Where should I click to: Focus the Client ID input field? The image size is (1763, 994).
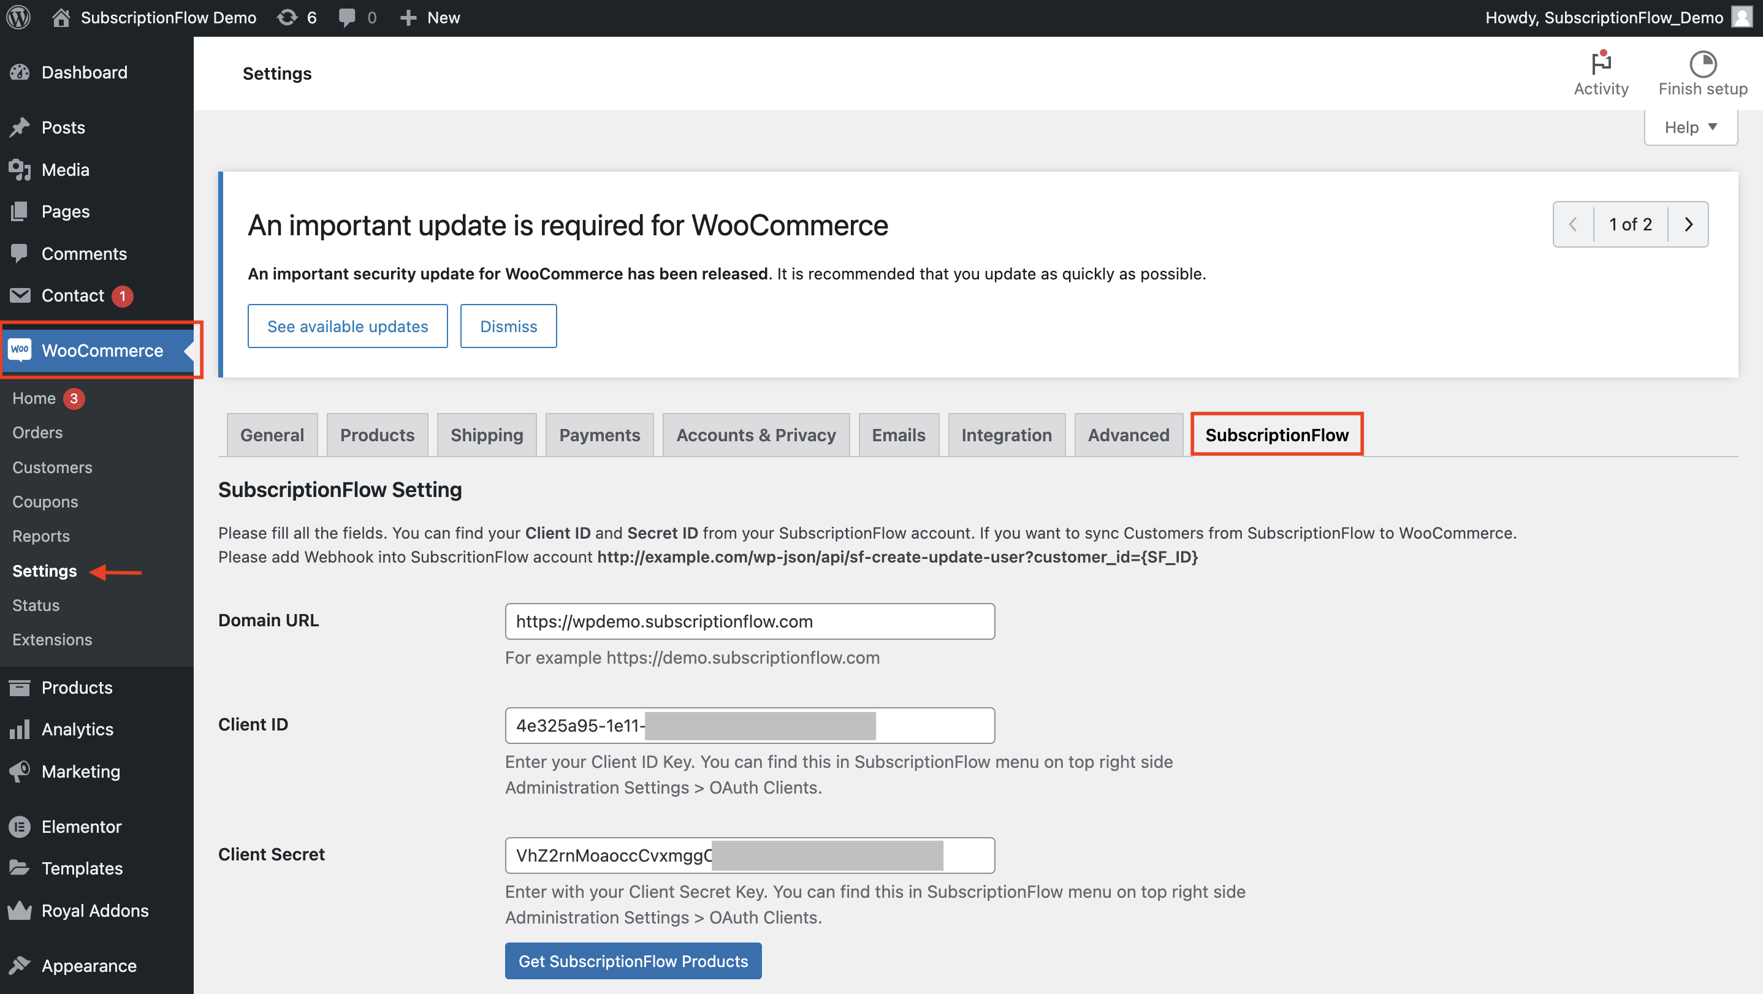coord(750,725)
